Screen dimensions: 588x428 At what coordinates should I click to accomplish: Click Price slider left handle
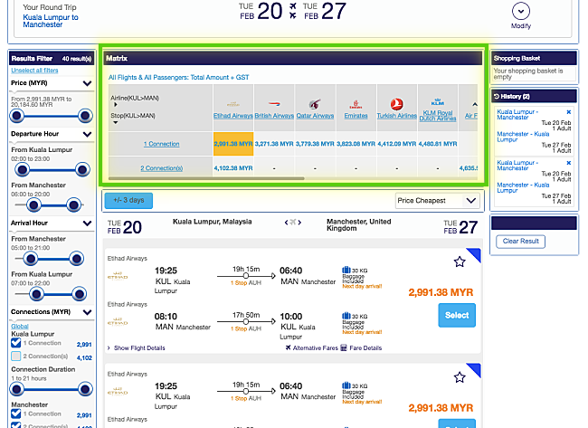click(x=16, y=116)
